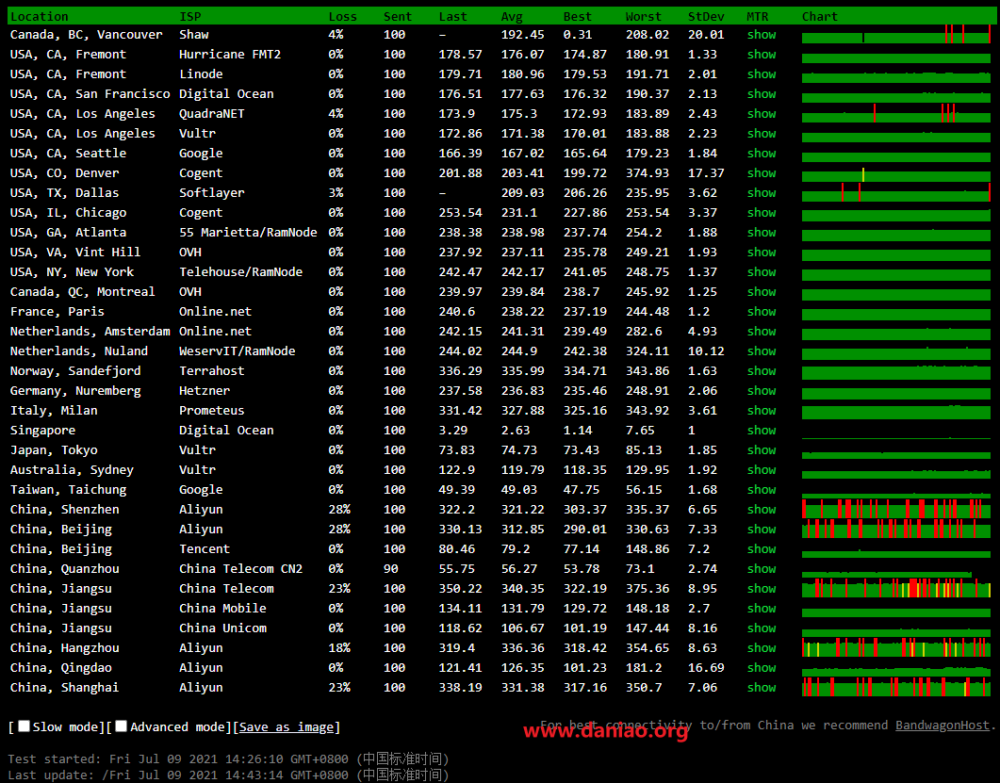Show MTR for Japan Tokyo Vultr
1000x783 pixels.
click(x=761, y=449)
